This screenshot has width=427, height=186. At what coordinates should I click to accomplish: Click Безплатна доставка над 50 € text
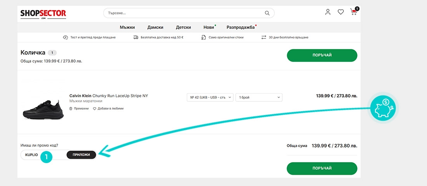[162, 37]
